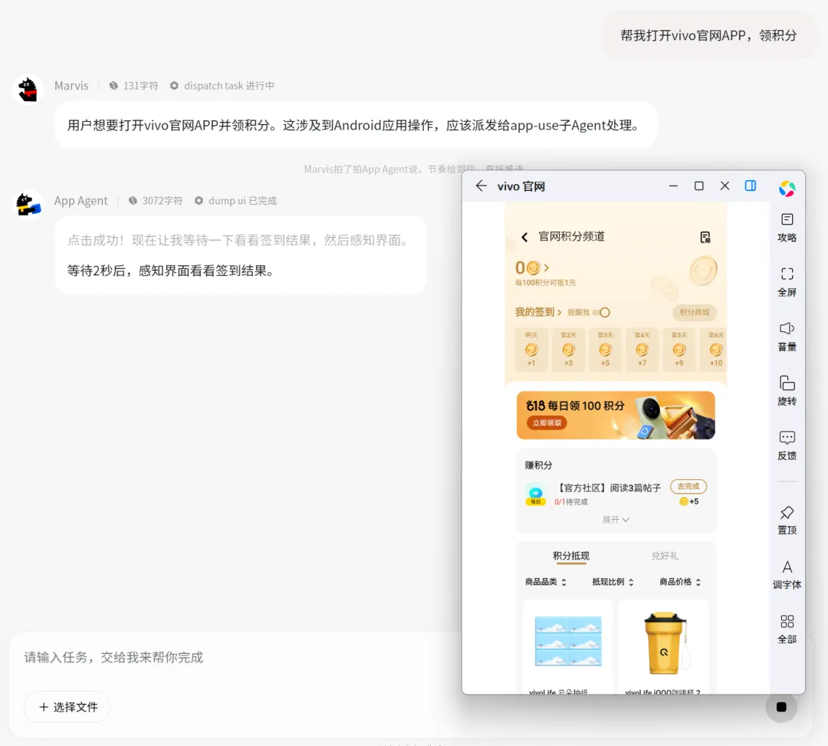Click the 选择文件 button
Viewport: 828px width, 746px height.
coord(67,707)
